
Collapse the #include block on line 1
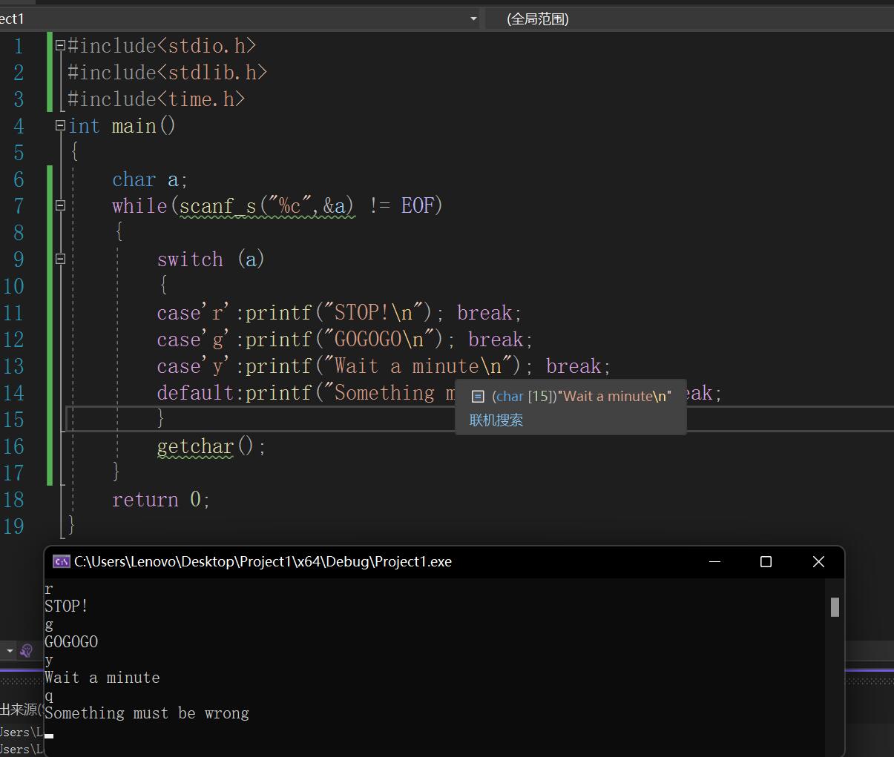tap(60, 46)
